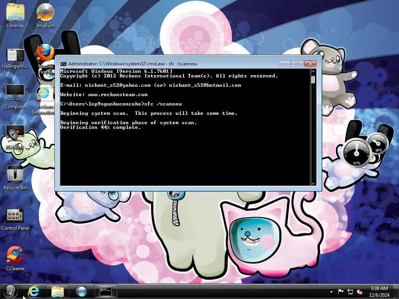399x299 pixels.
Task: Open the media player taskbar icon
Action: (x=81, y=291)
